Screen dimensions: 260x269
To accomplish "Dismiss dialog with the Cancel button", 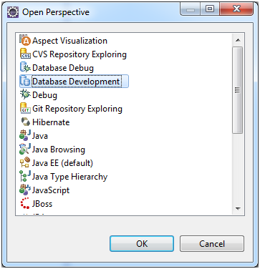I will tap(212, 244).
